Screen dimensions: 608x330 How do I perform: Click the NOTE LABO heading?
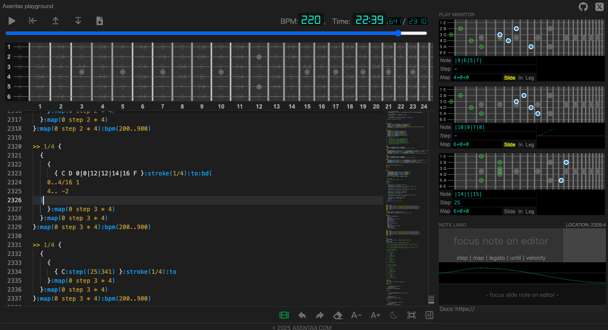coord(452,225)
